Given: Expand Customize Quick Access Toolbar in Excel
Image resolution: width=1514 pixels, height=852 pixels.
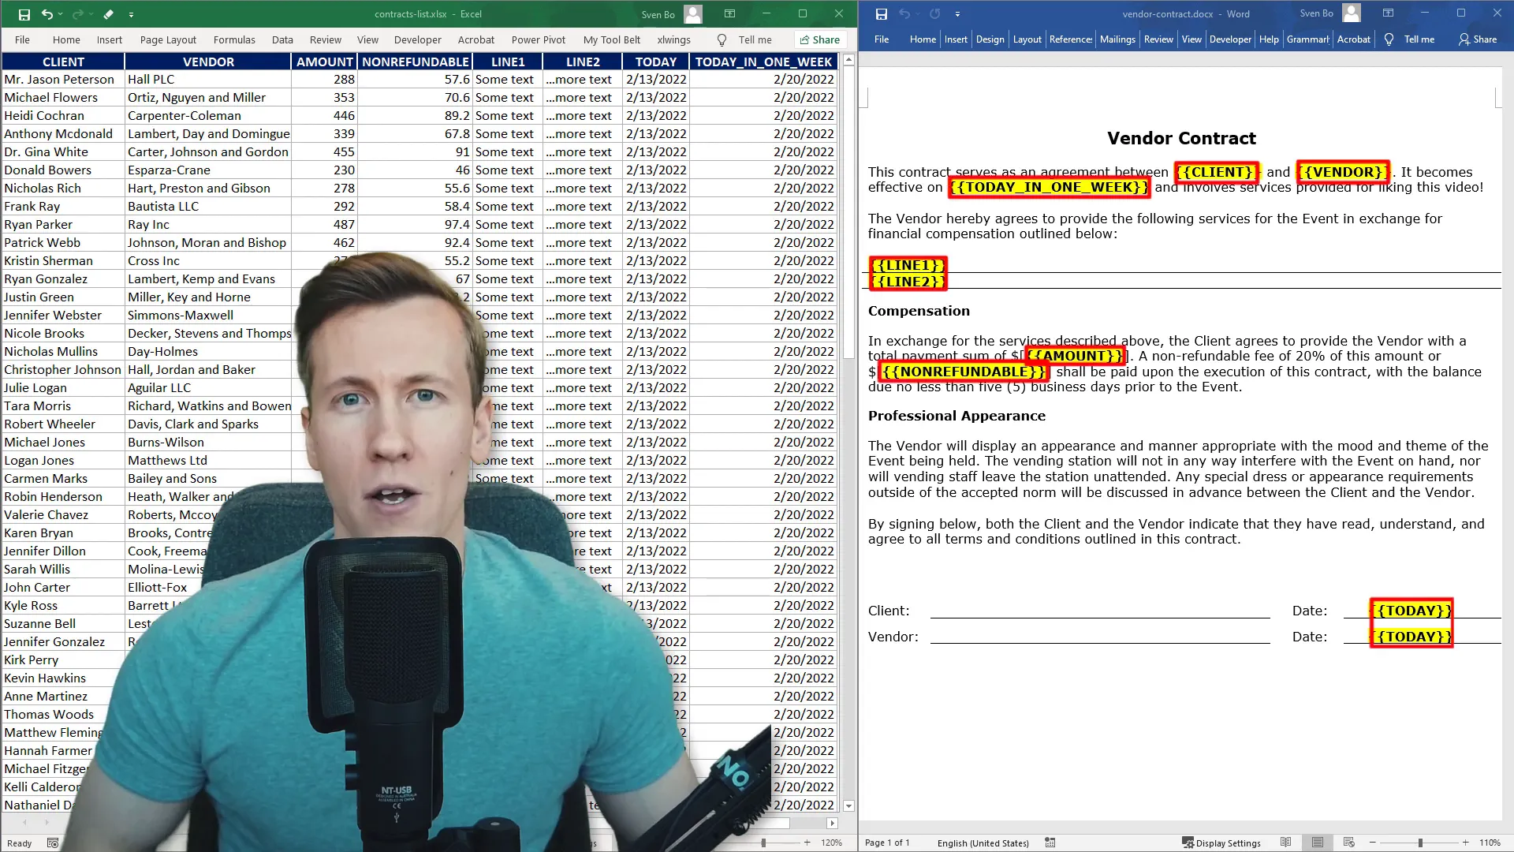Looking at the screenshot, I should tap(131, 14).
